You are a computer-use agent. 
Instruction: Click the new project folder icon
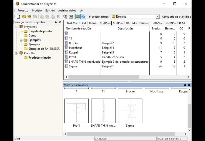24,17
